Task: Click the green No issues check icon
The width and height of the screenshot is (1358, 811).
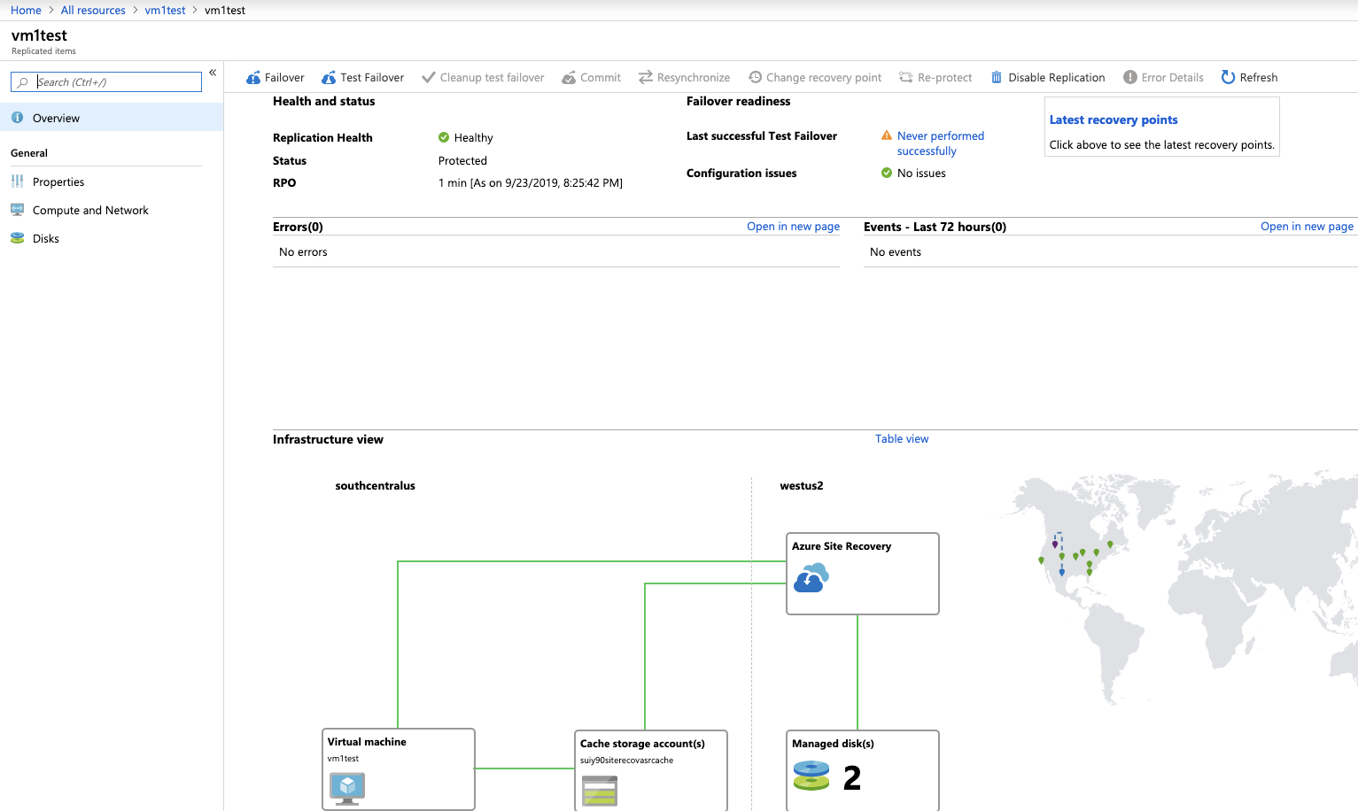Action: pyautogui.click(x=887, y=173)
